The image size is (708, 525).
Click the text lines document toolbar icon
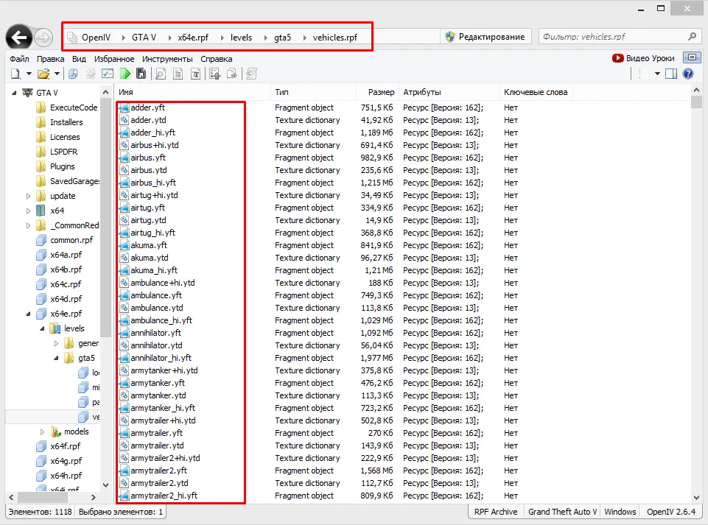coord(178,74)
